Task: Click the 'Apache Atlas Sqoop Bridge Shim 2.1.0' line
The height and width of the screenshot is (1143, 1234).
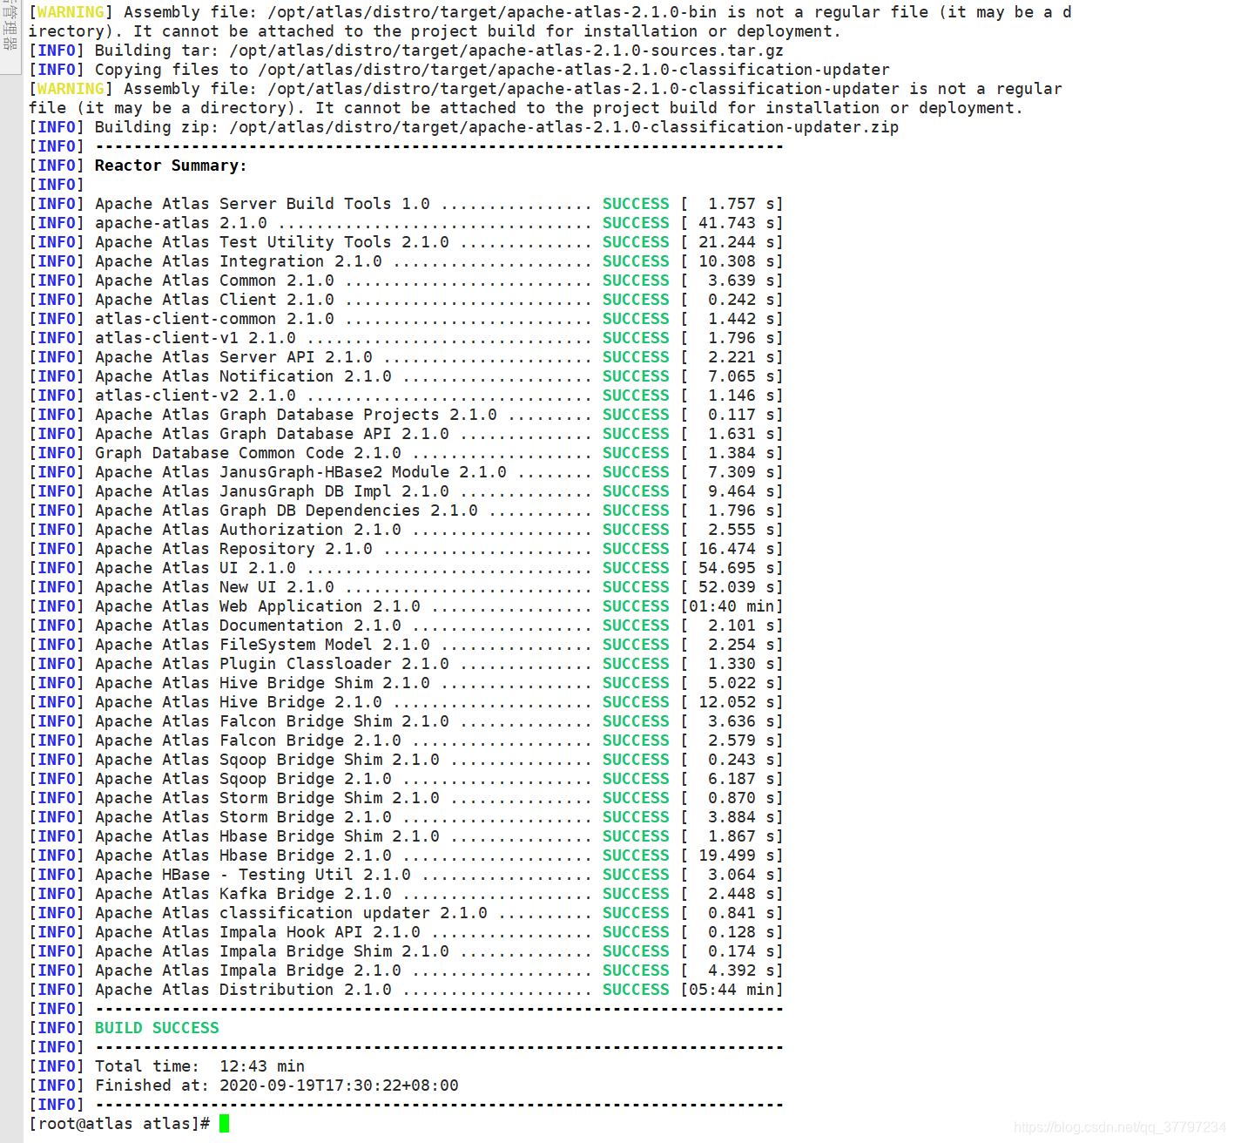Action: [x=406, y=760]
